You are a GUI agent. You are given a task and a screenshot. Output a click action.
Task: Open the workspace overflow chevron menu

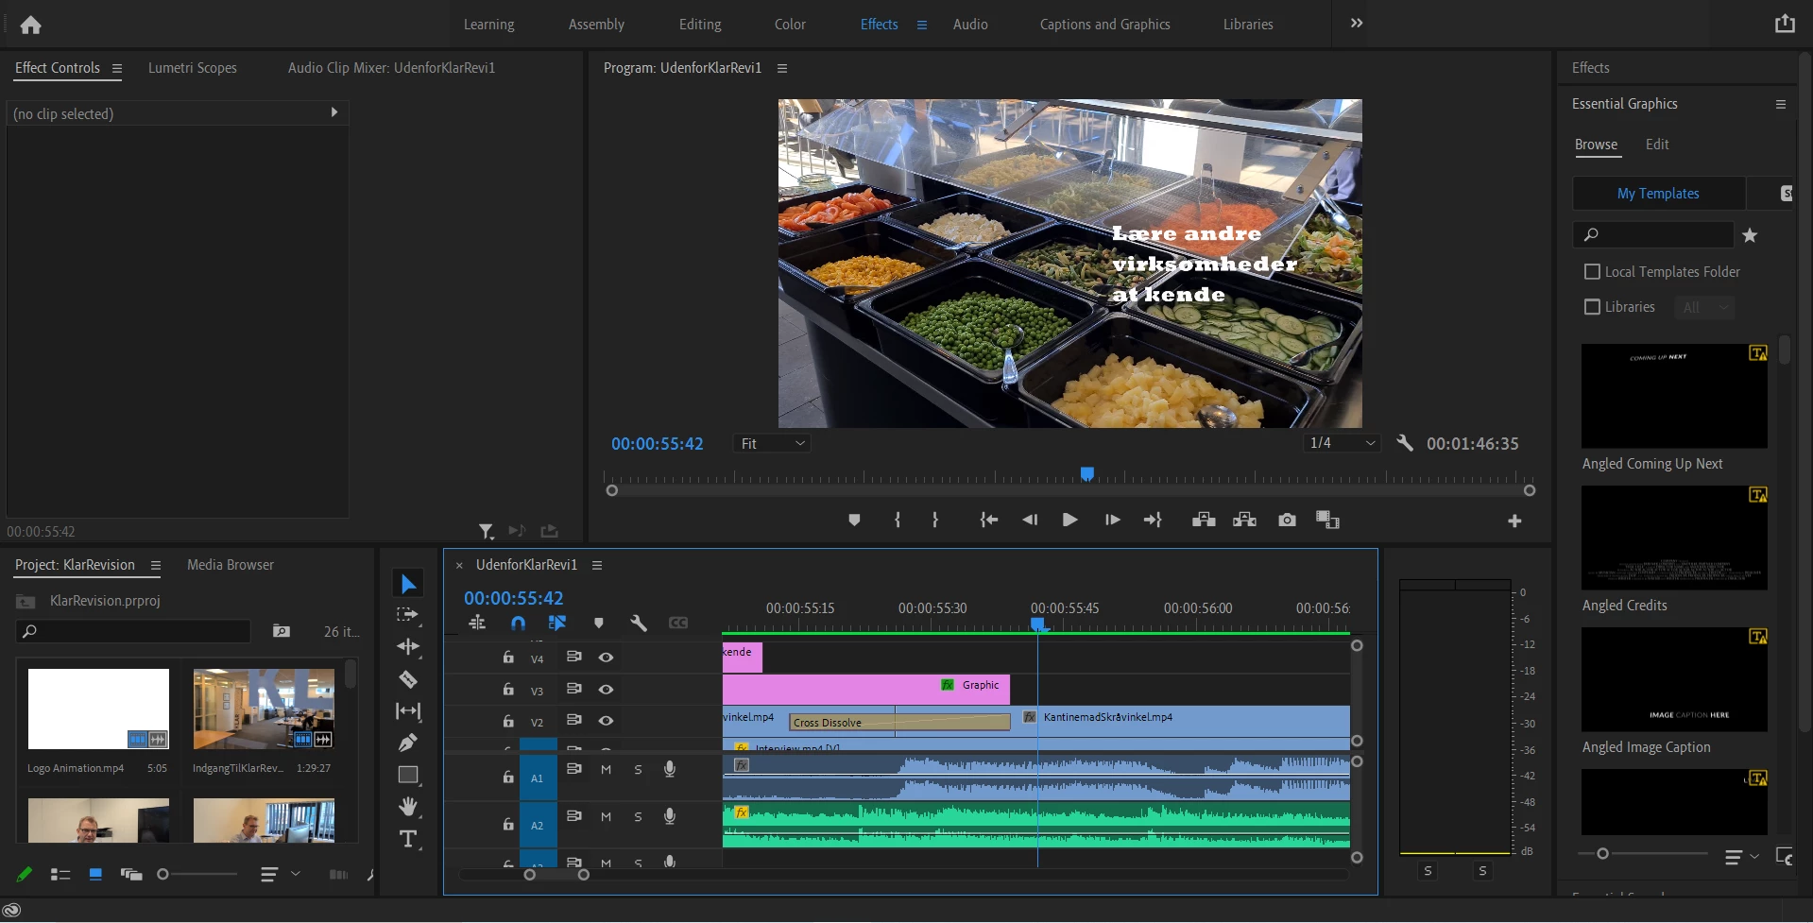click(1356, 23)
